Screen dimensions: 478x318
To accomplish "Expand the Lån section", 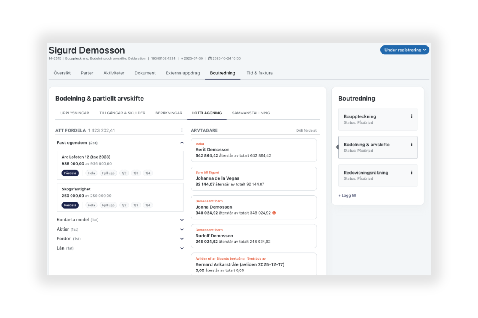I will pos(182,248).
